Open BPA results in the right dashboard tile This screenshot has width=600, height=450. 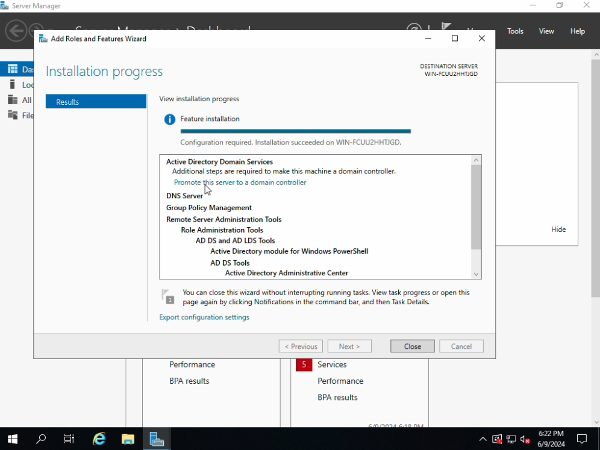click(337, 398)
